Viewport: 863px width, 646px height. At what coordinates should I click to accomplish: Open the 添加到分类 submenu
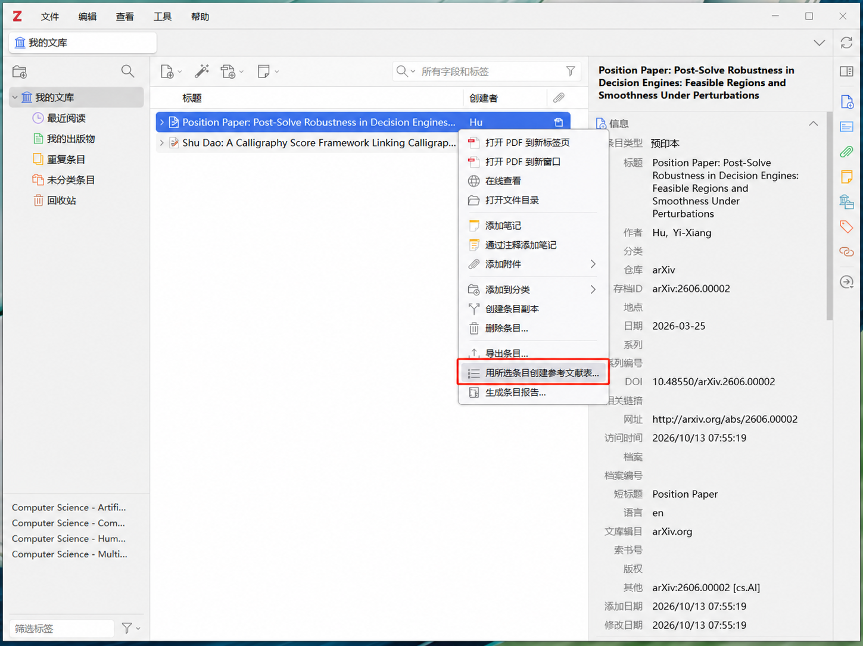pos(534,289)
